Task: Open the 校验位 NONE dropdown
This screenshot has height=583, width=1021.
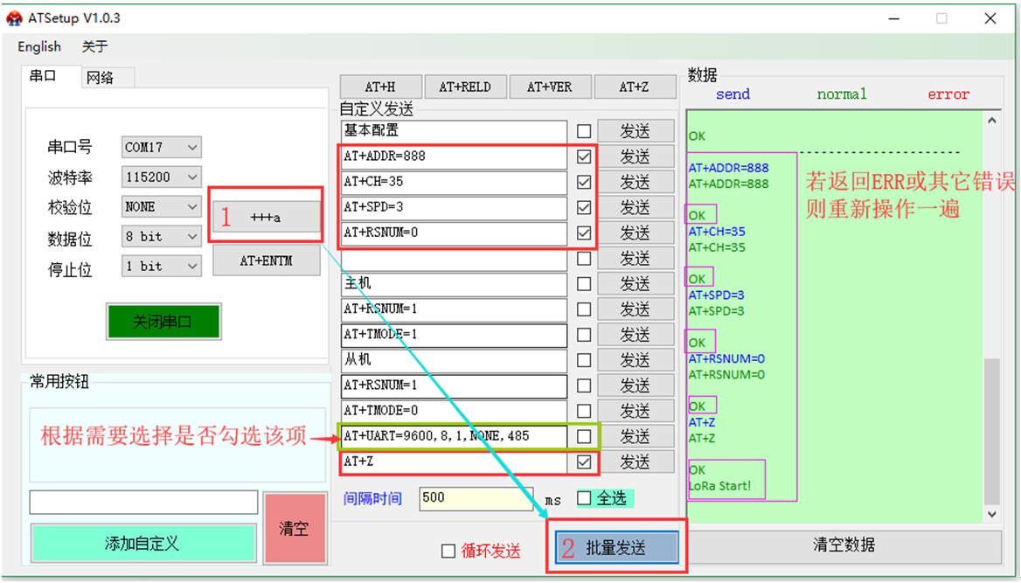Action: pyautogui.click(x=162, y=207)
